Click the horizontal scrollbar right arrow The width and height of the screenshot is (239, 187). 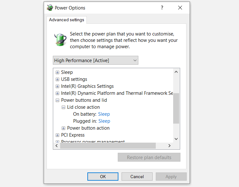pyautogui.click(x=169, y=145)
